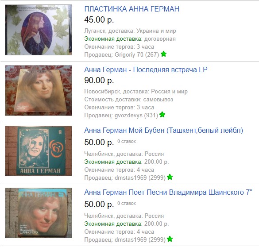Open ПЛАСТИНКА АННА ГЕРМАН listing title

[131, 9]
